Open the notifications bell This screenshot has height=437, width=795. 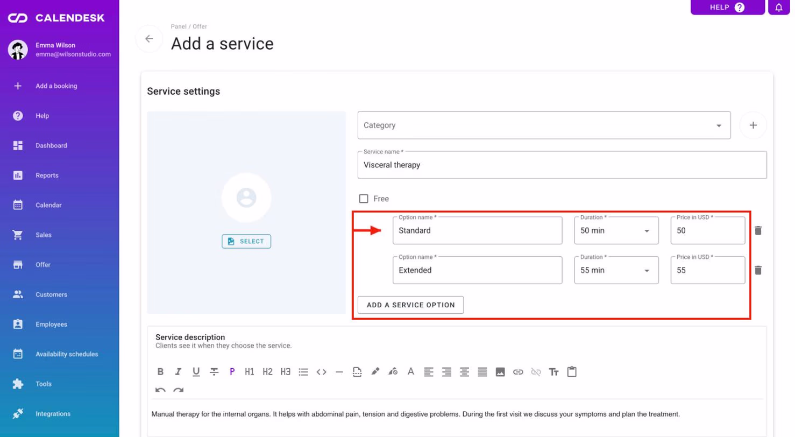pos(779,7)
